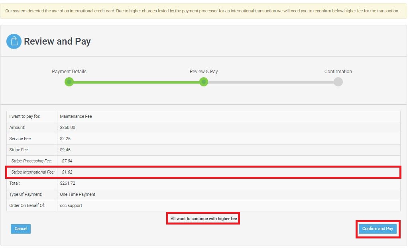
Task: Tick the 'I want to continue with higher fee' checkbox
Action: pos(172,218)
